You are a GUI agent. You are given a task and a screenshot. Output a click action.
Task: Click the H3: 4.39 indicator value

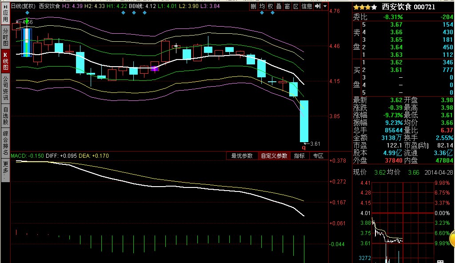coord(72,6)
